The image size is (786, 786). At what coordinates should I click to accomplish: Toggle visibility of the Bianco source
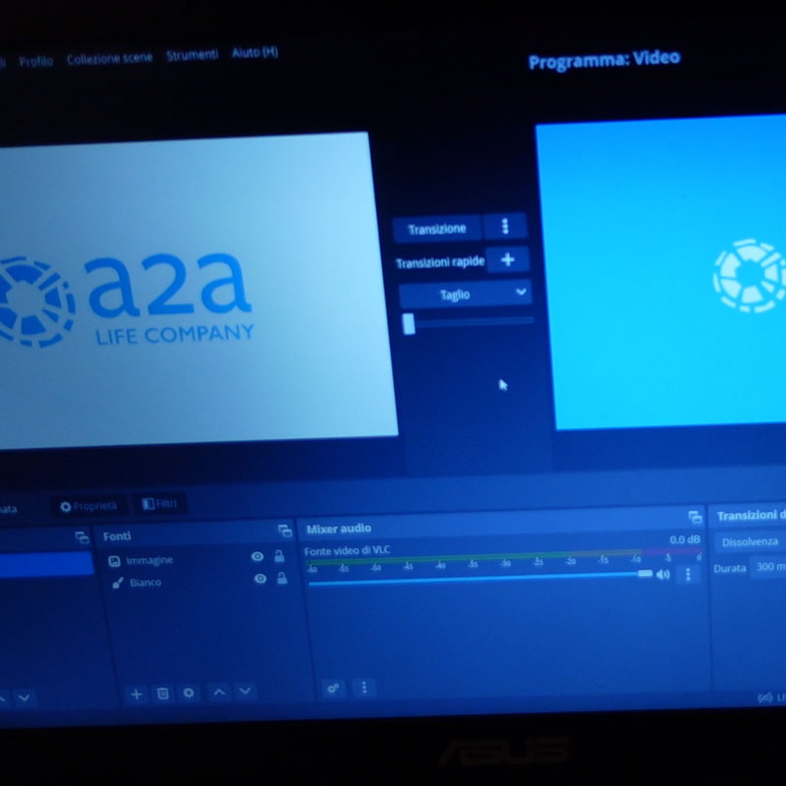pos(260,579)
